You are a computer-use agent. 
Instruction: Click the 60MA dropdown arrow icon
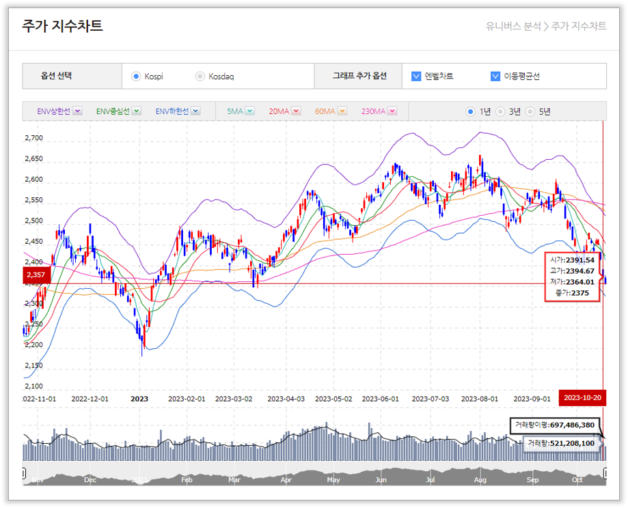click(342, 111)
